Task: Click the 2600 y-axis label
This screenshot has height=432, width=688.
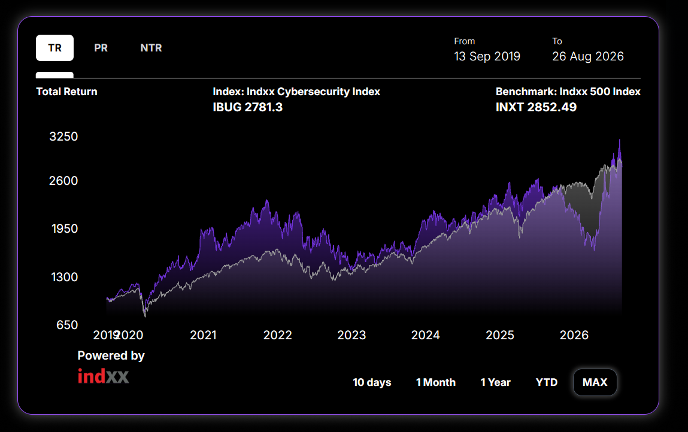Action: (63, 181)
